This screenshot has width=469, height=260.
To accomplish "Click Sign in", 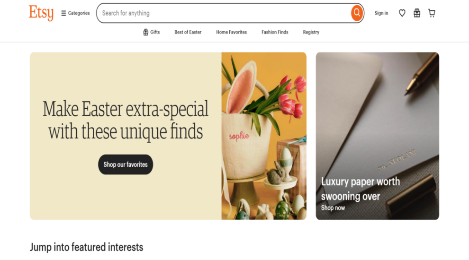I will coord(381,13).
